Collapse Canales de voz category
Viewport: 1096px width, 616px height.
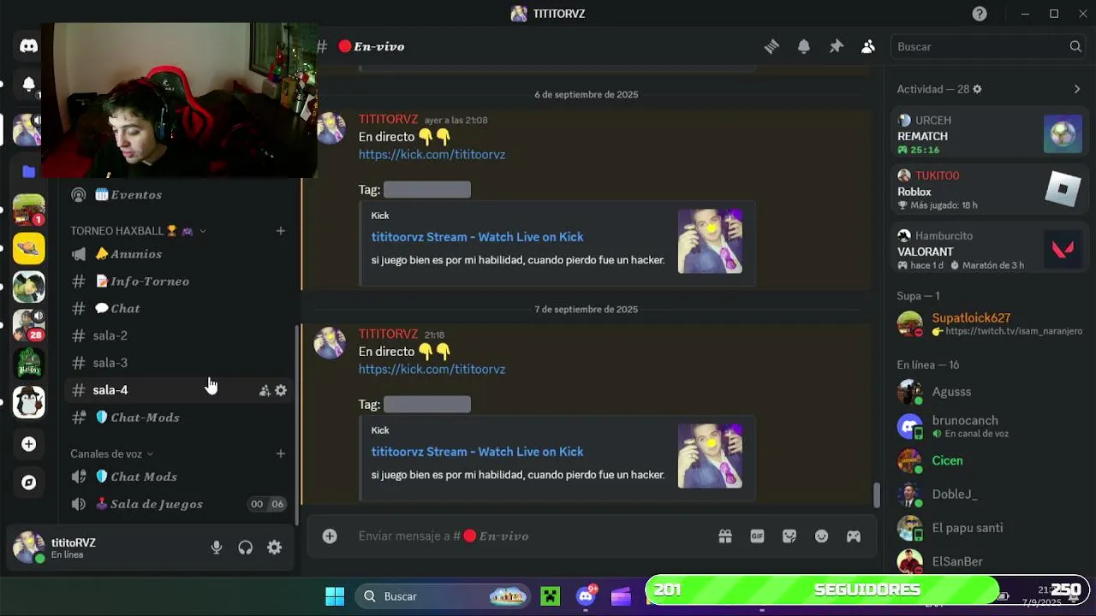[111, 453]
